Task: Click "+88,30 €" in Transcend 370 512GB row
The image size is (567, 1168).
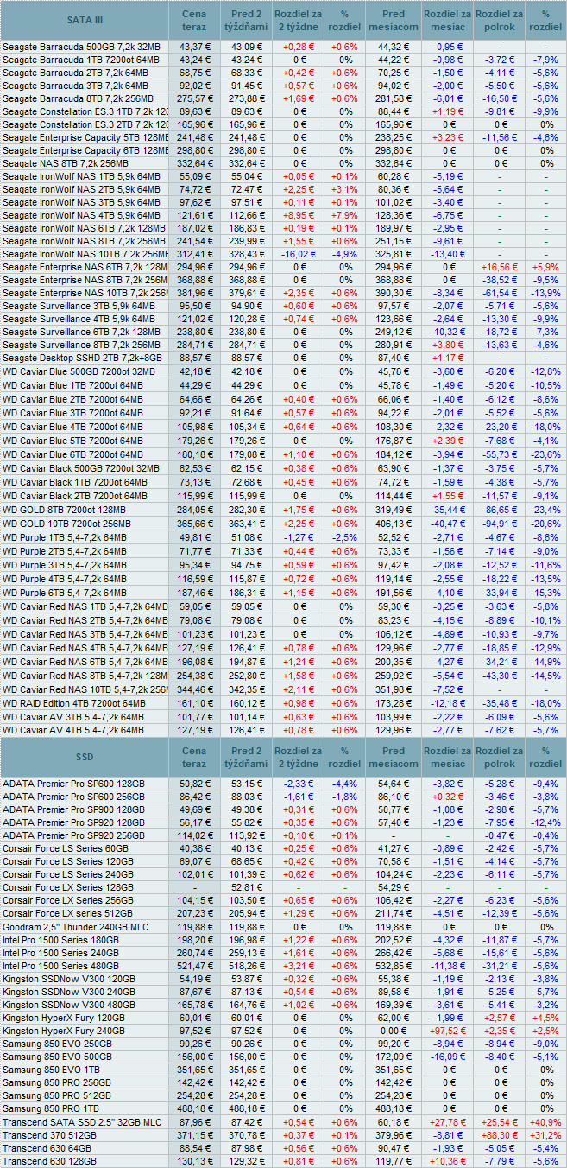Action: pyautogui.click(x=500, y=1135)
